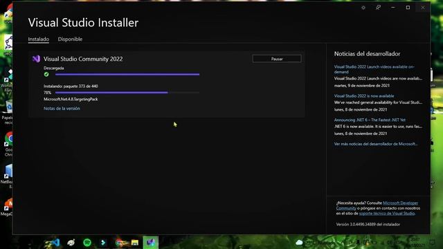The image size is (443, 249).
Task: Click the Descargada download progress bar
Action: click(127, 75)
